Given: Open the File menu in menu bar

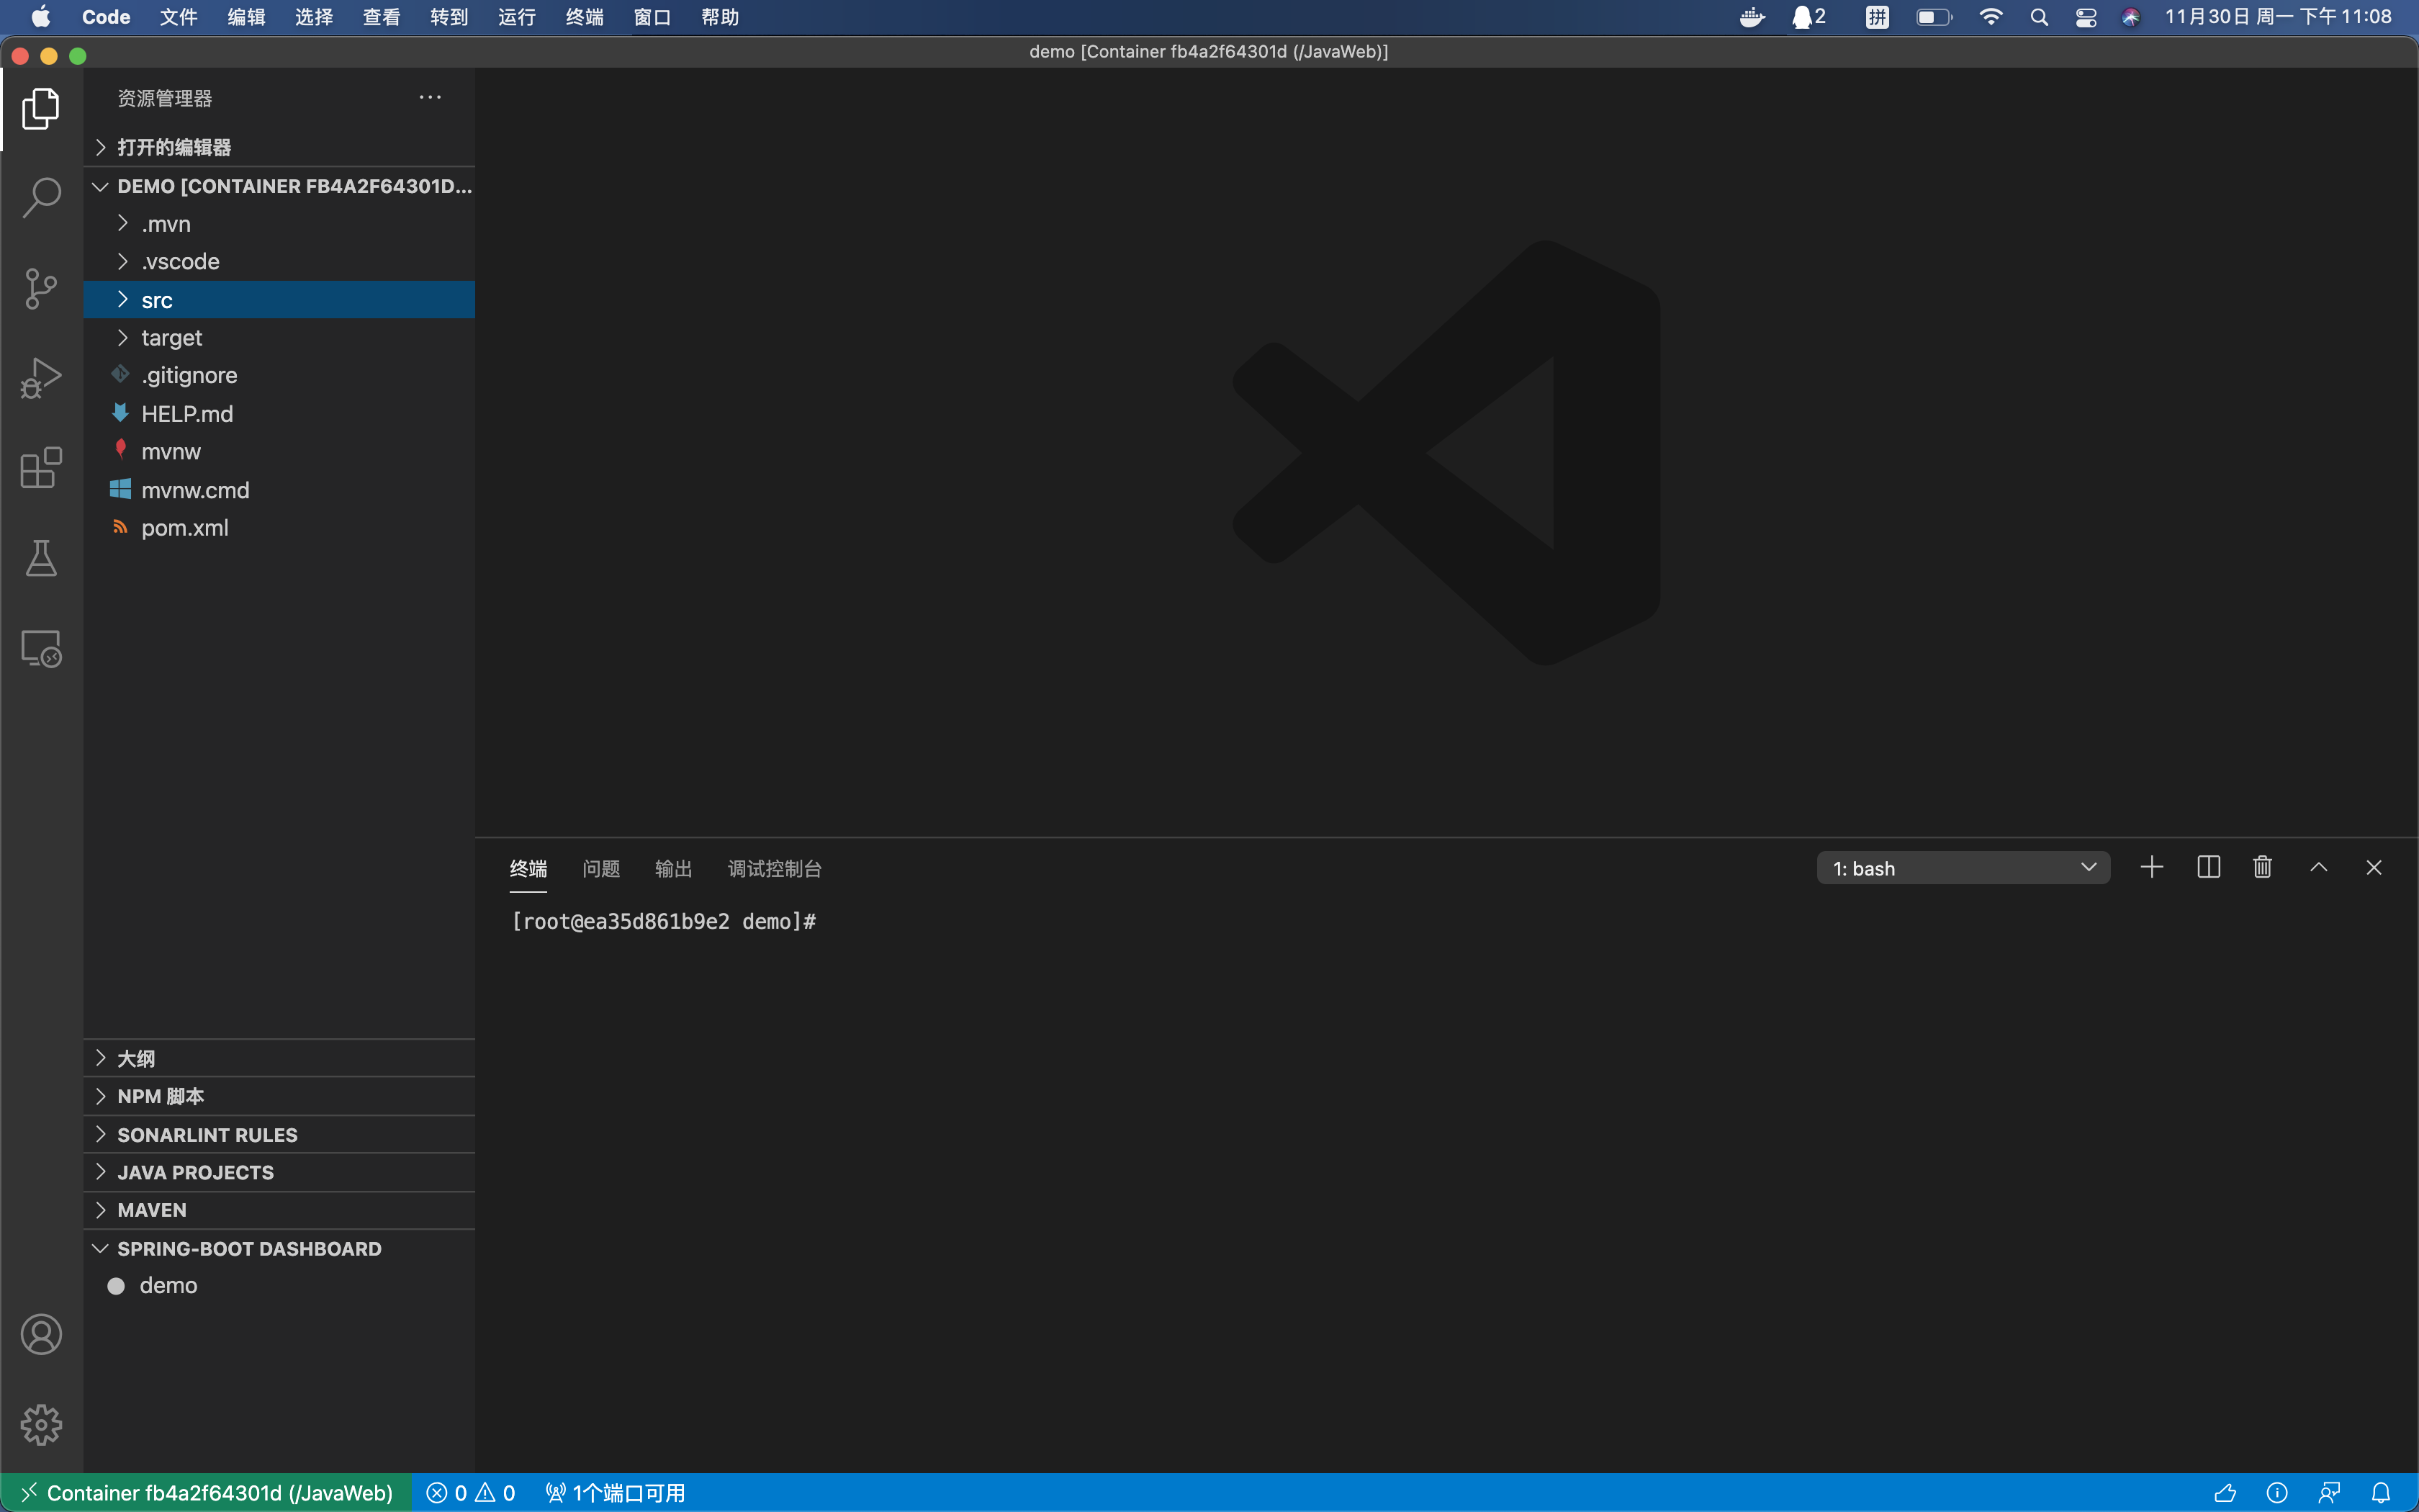Looking at the screenshot, I should [x=179, y=17].
